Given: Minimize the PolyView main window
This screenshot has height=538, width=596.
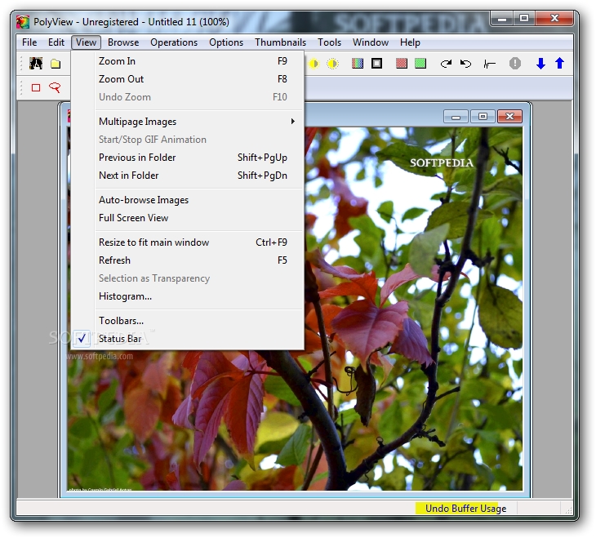Looking at the screenshot, I should click(x=502, y=19).
